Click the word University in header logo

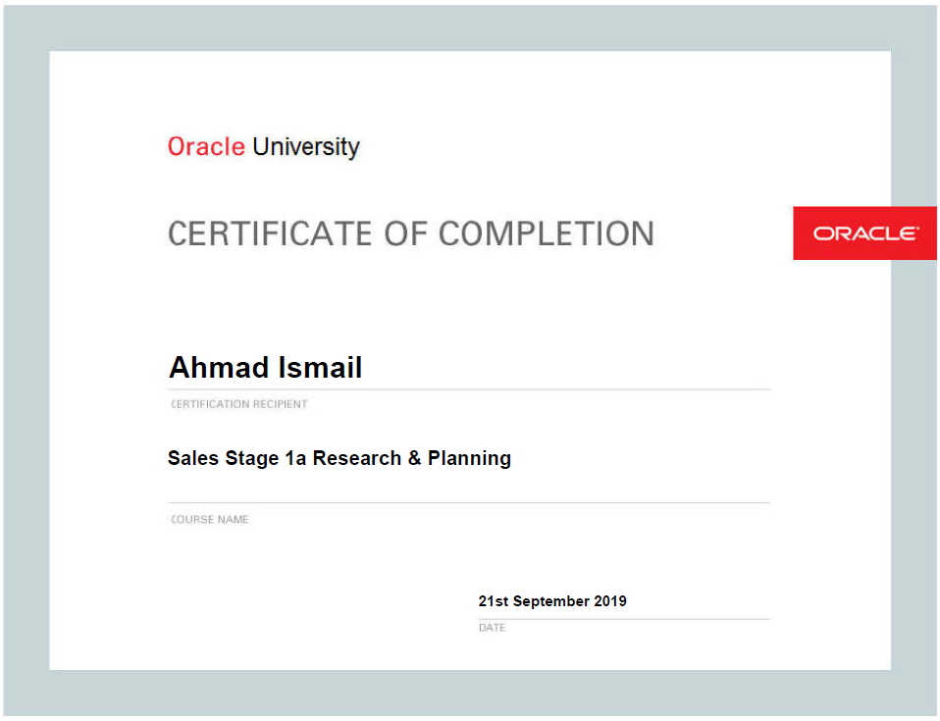(306, 147)
